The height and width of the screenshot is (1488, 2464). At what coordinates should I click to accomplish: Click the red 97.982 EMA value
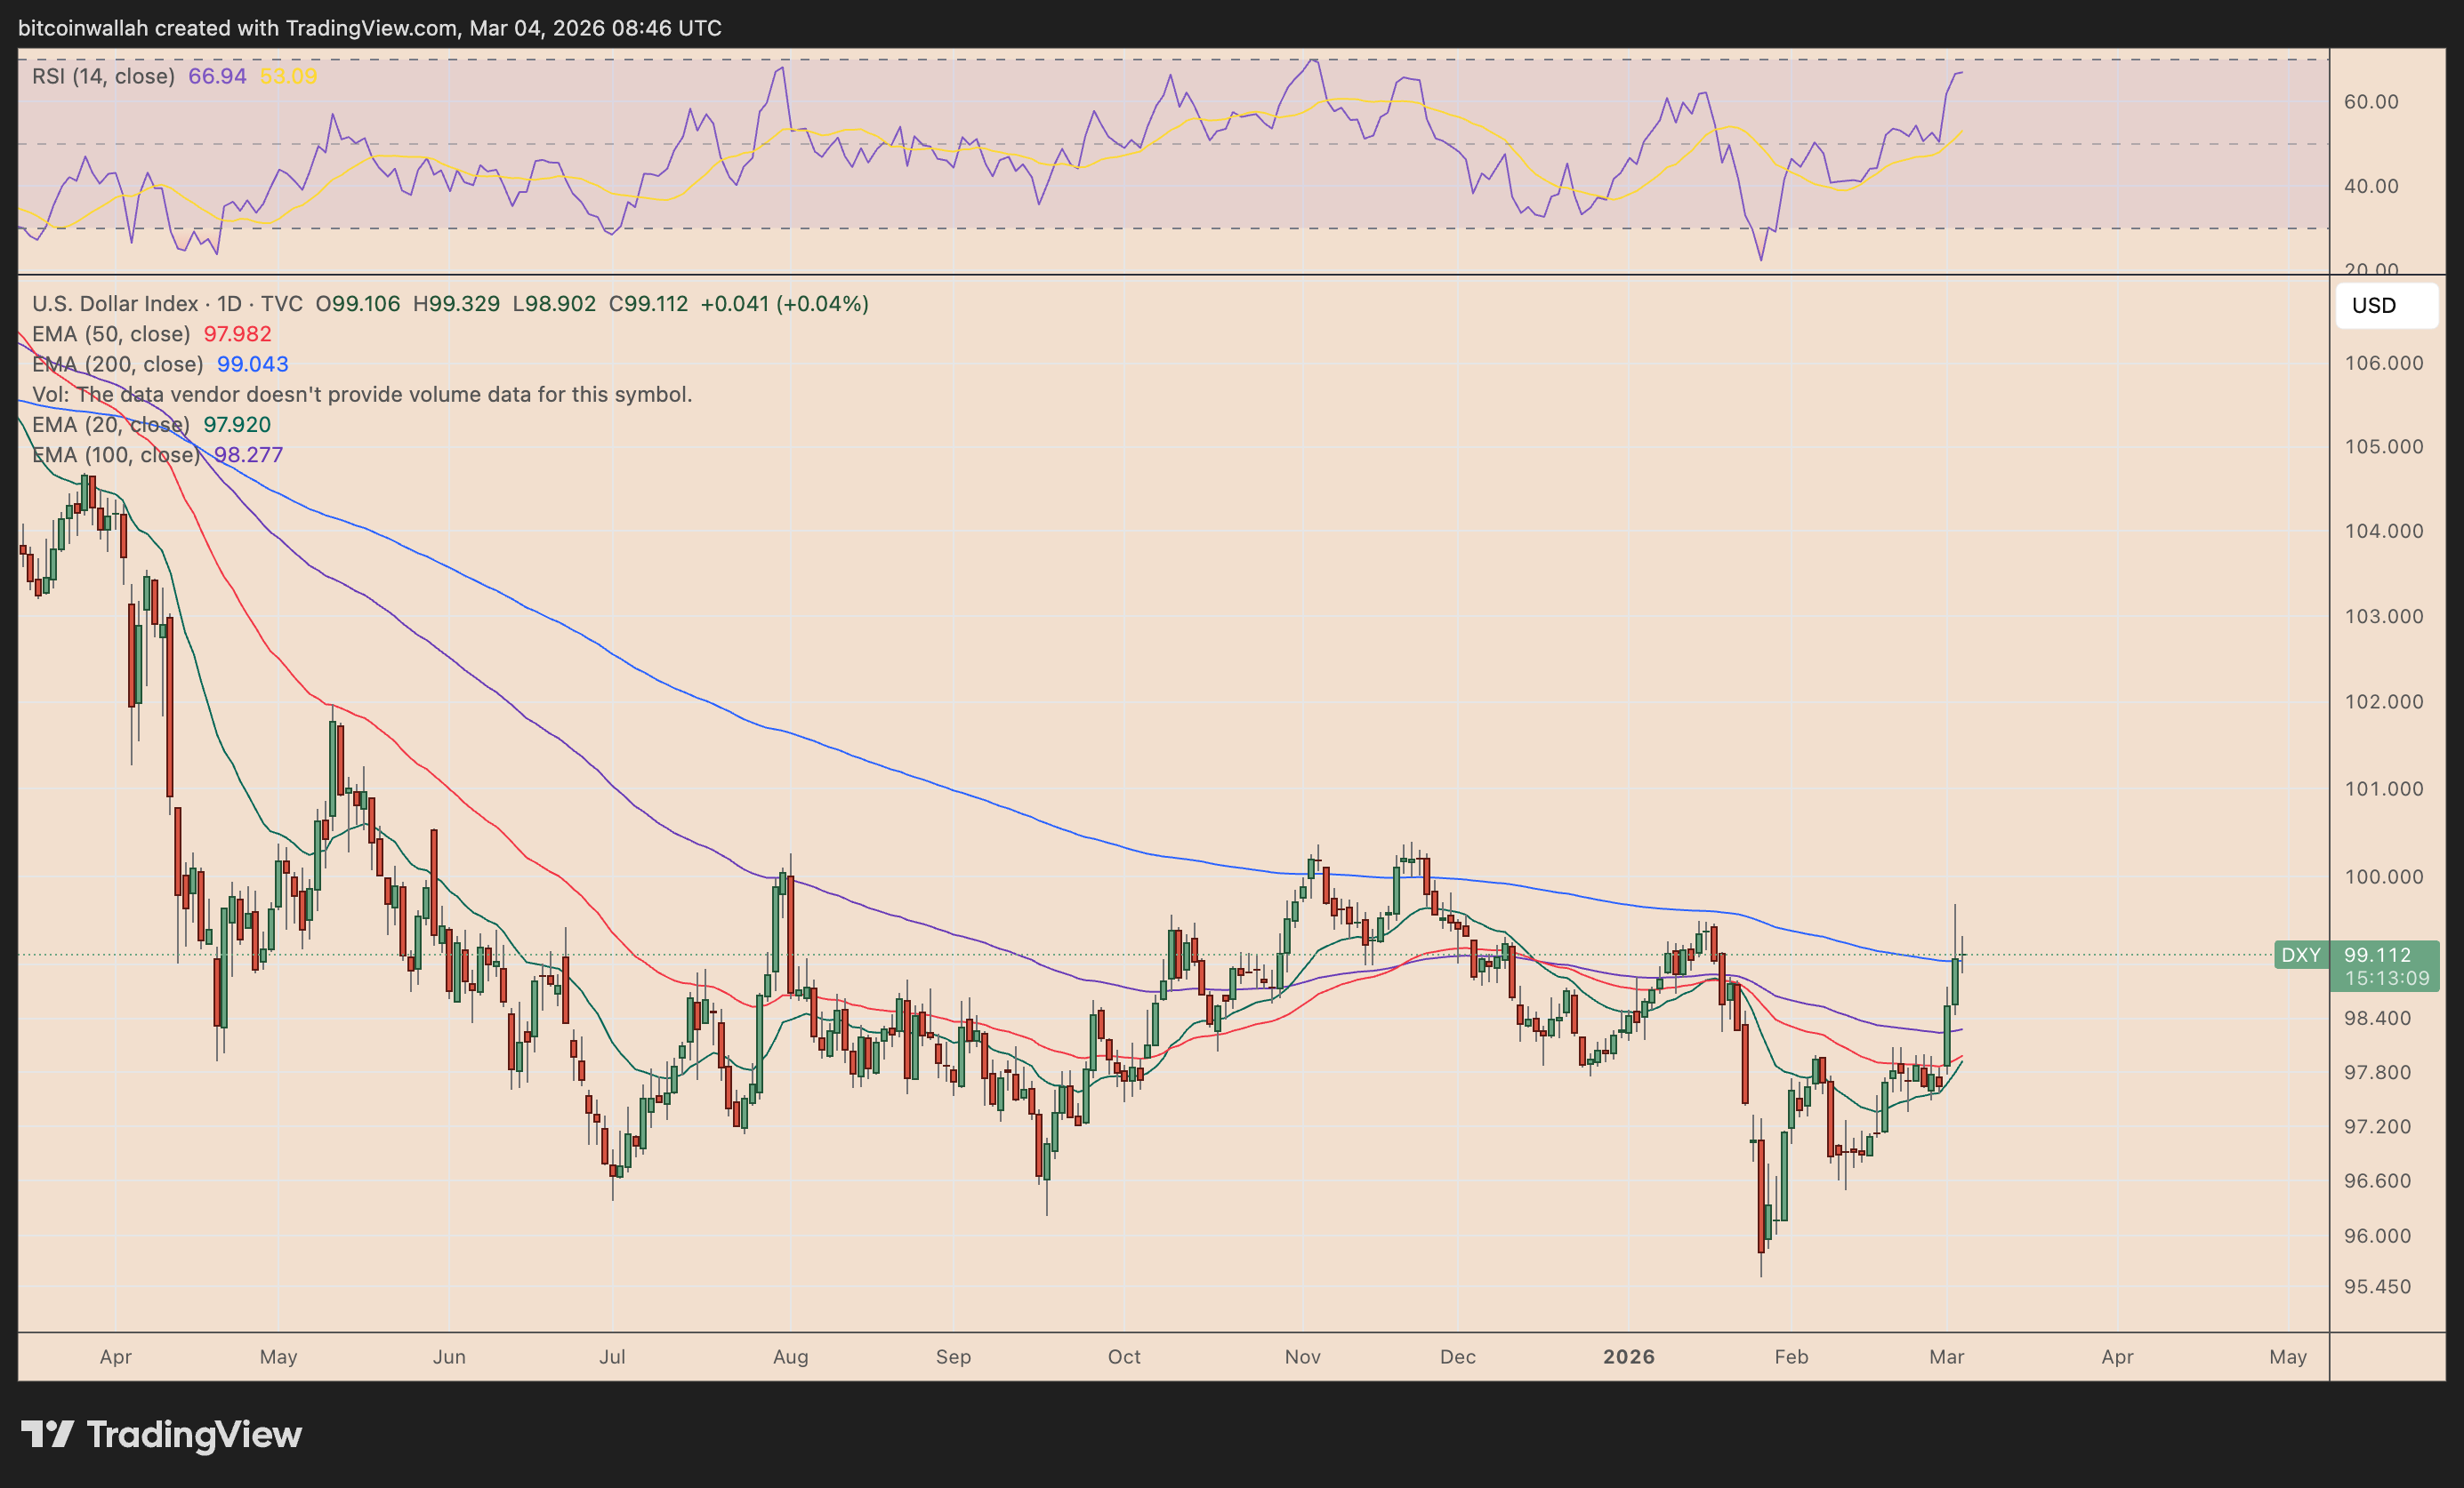point(237,333)
